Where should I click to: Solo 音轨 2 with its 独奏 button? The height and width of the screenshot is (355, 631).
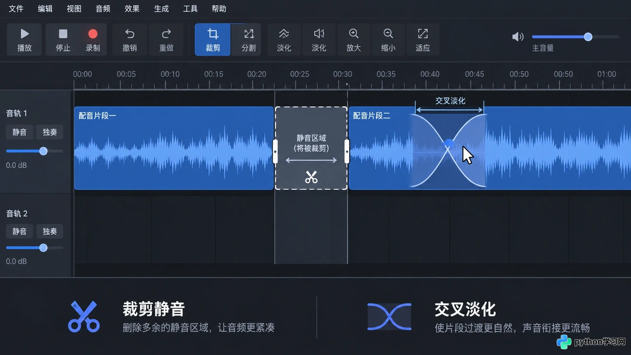tap(50, 231)
